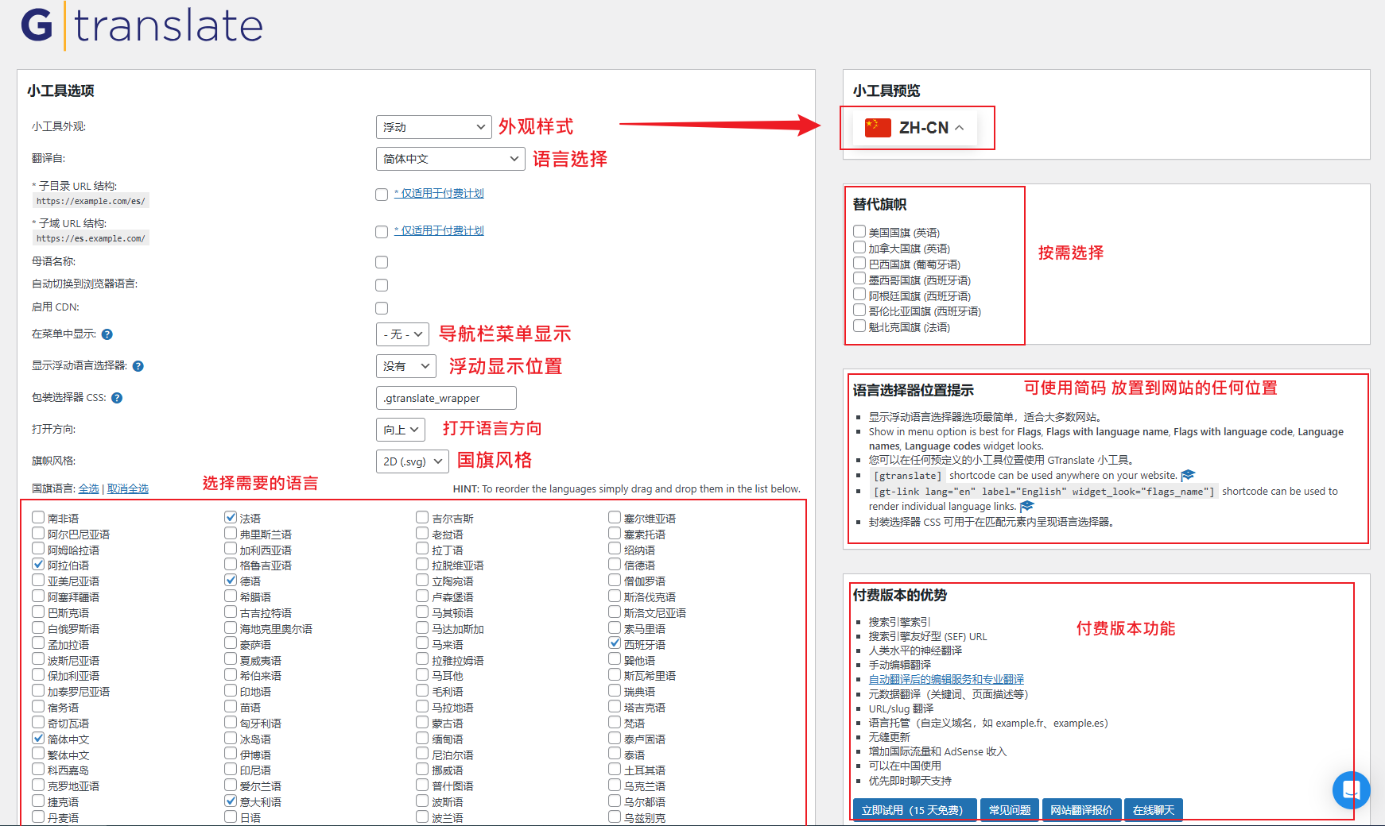This screenshot has width=1385, height=826.
Task: Click the help icon next to 包装选择器 CSS
Action: [x=117, y=398]
